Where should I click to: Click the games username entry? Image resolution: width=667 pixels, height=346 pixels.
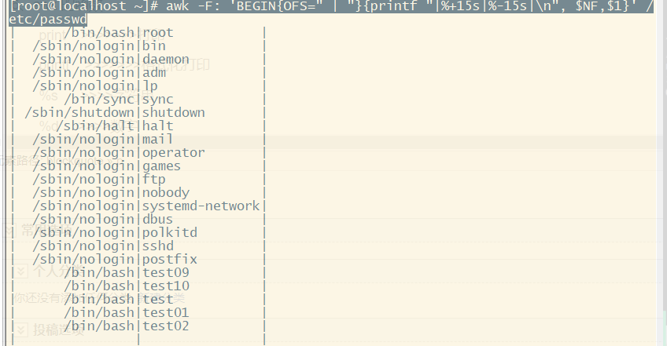(x=162, y=166)
